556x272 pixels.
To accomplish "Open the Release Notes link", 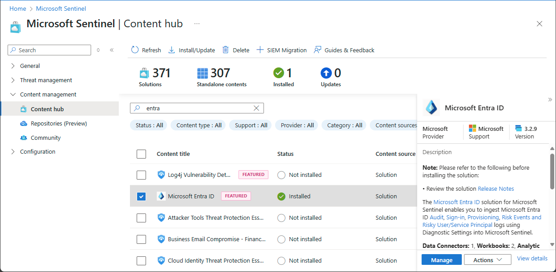I will pos(496,189).
